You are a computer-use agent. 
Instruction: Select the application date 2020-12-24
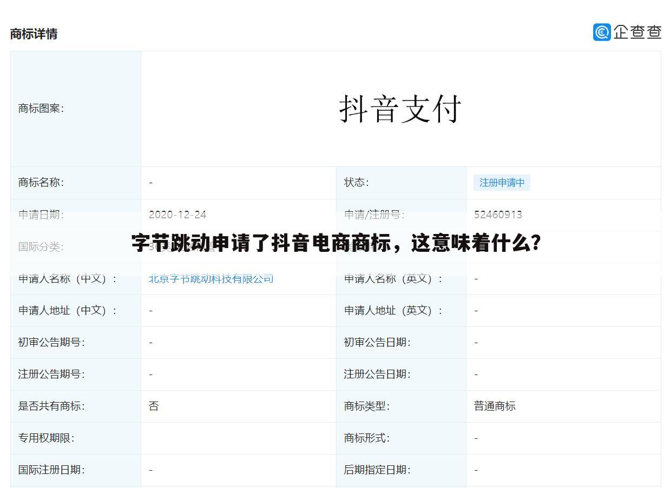tap(178, 215)
